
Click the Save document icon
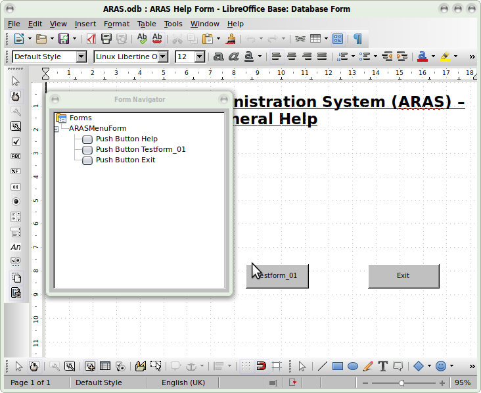[x=64, y=39]
